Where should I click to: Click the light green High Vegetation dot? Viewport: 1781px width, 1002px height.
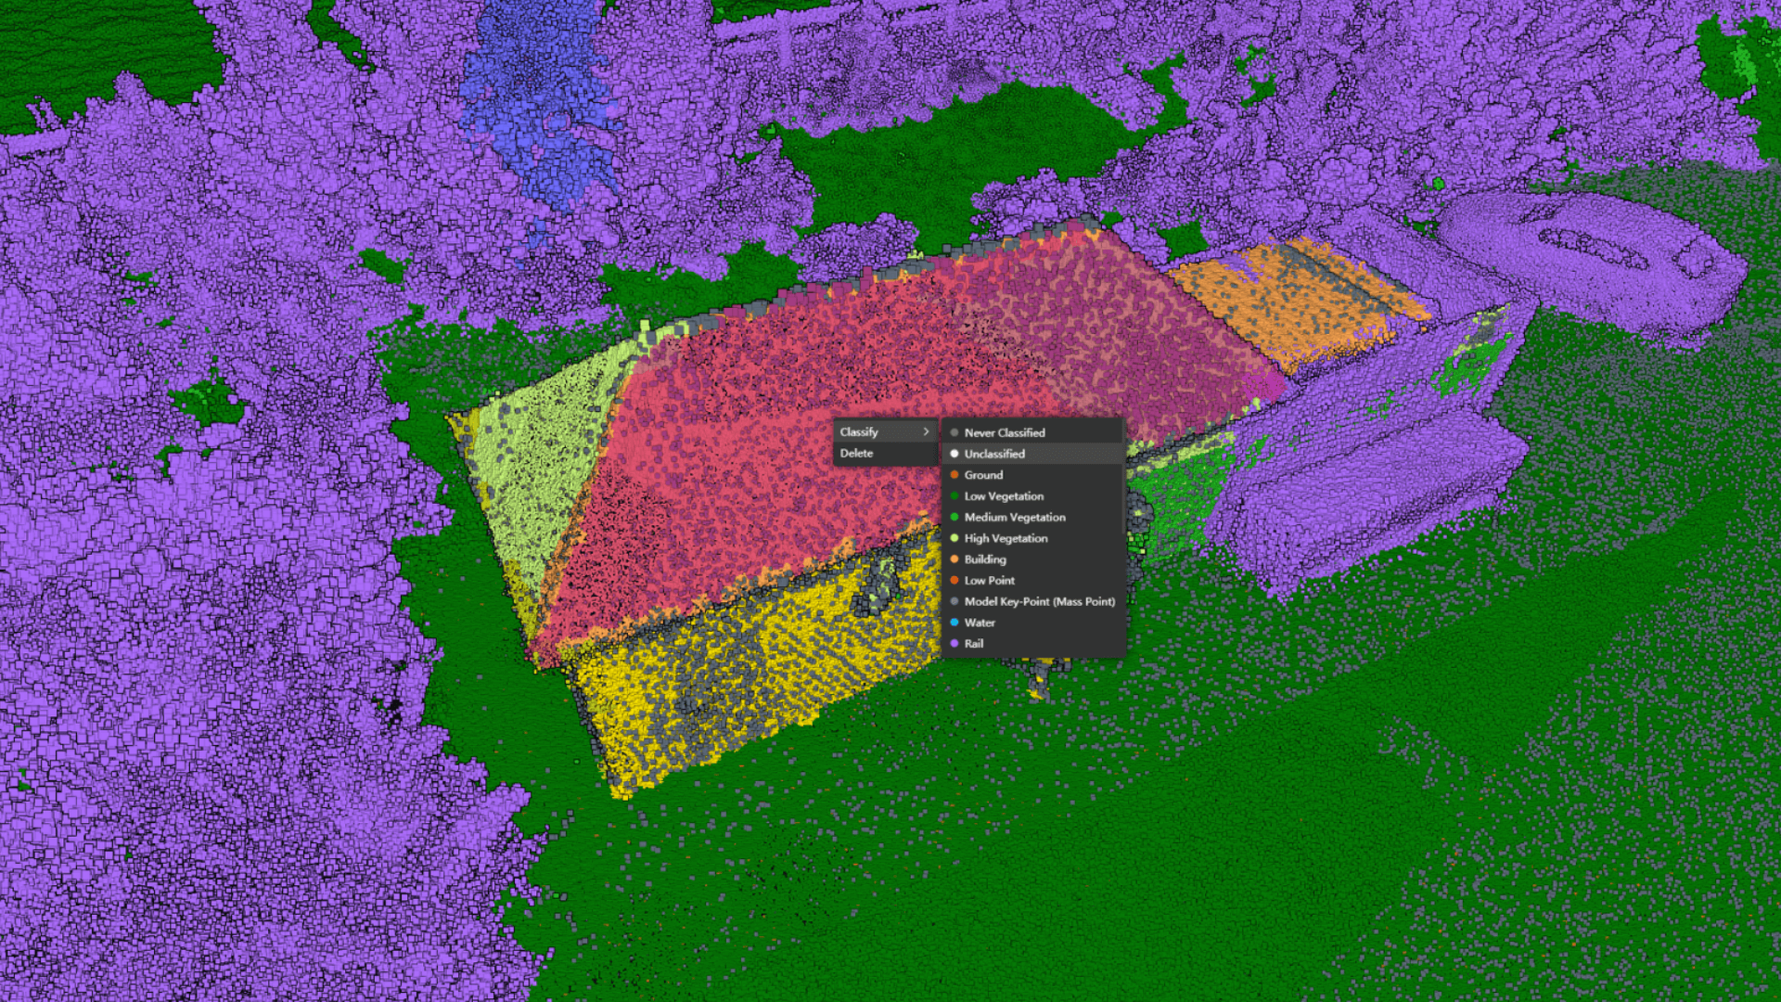click(955, 538)
